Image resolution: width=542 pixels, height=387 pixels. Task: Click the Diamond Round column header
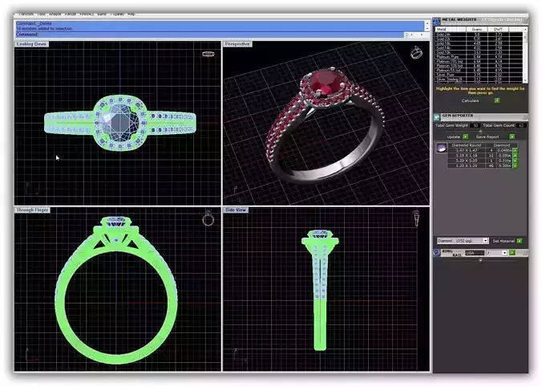coord(467,145)
